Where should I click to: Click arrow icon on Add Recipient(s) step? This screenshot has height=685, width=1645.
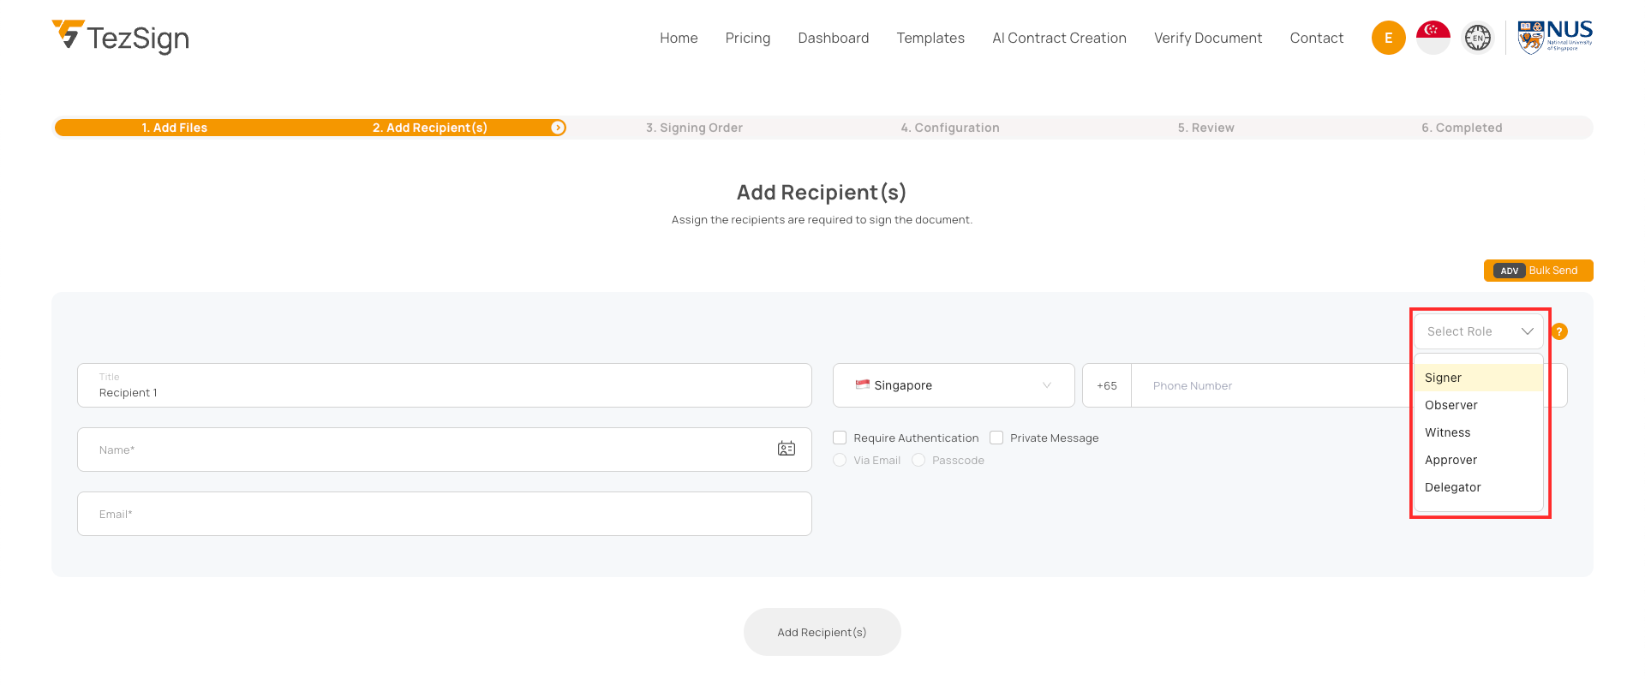[558, 128]
